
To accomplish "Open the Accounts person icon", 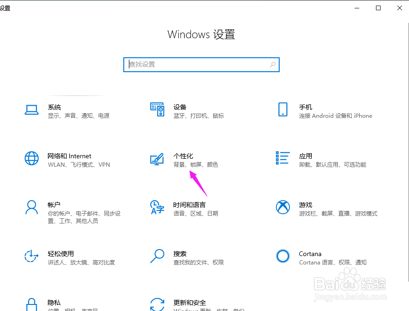I will coord(32,207).
